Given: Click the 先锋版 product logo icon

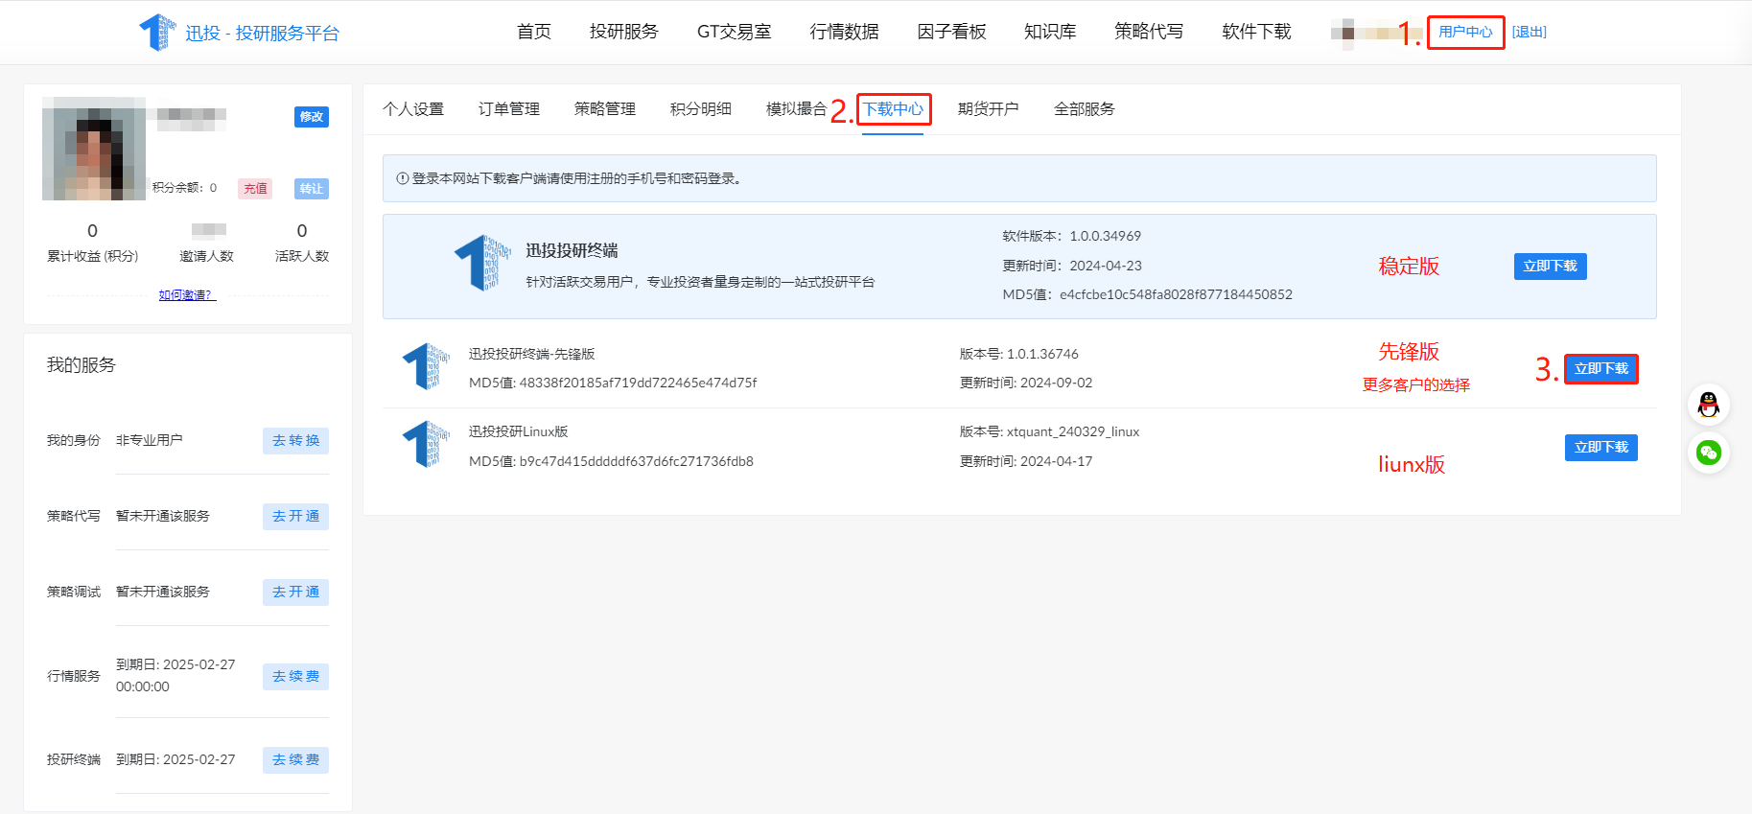Looking at the screenshot, I should coord(426,366).
